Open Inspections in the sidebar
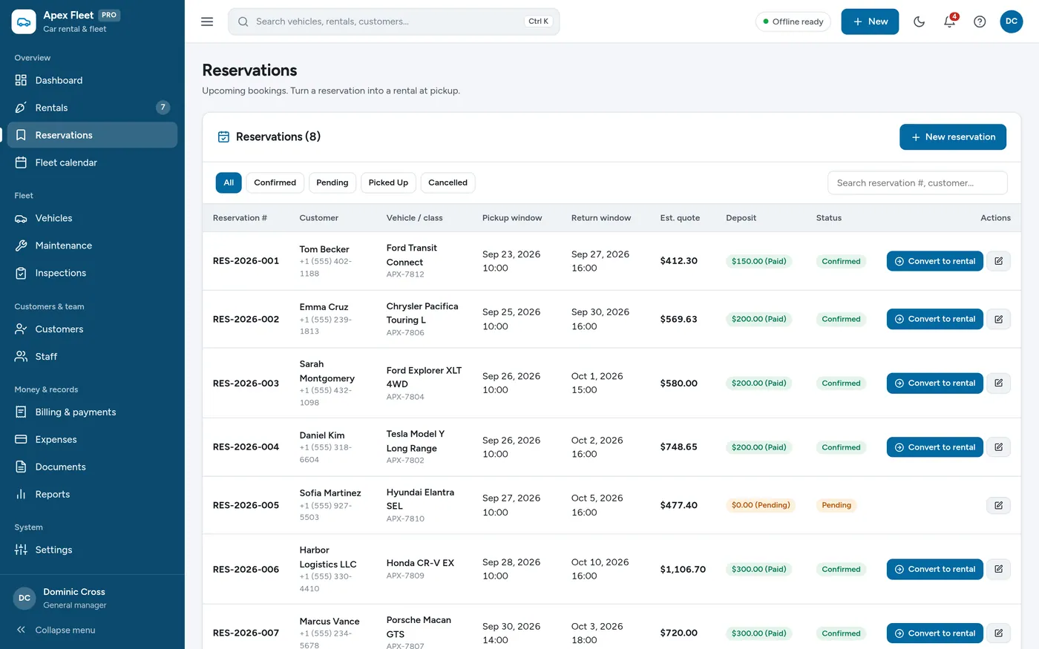Viewport: 1039px width, 649px height. click(92, 273)
